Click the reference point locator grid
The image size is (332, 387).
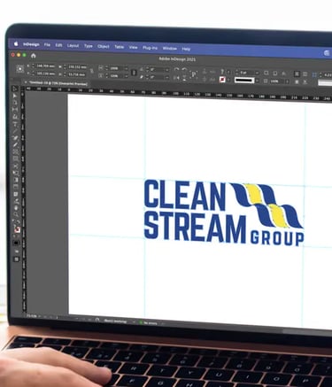pos(20,69)
